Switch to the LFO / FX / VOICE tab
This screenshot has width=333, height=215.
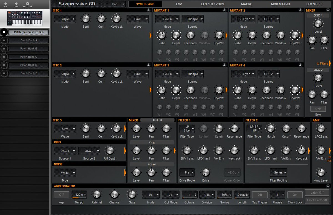point(213,4)
